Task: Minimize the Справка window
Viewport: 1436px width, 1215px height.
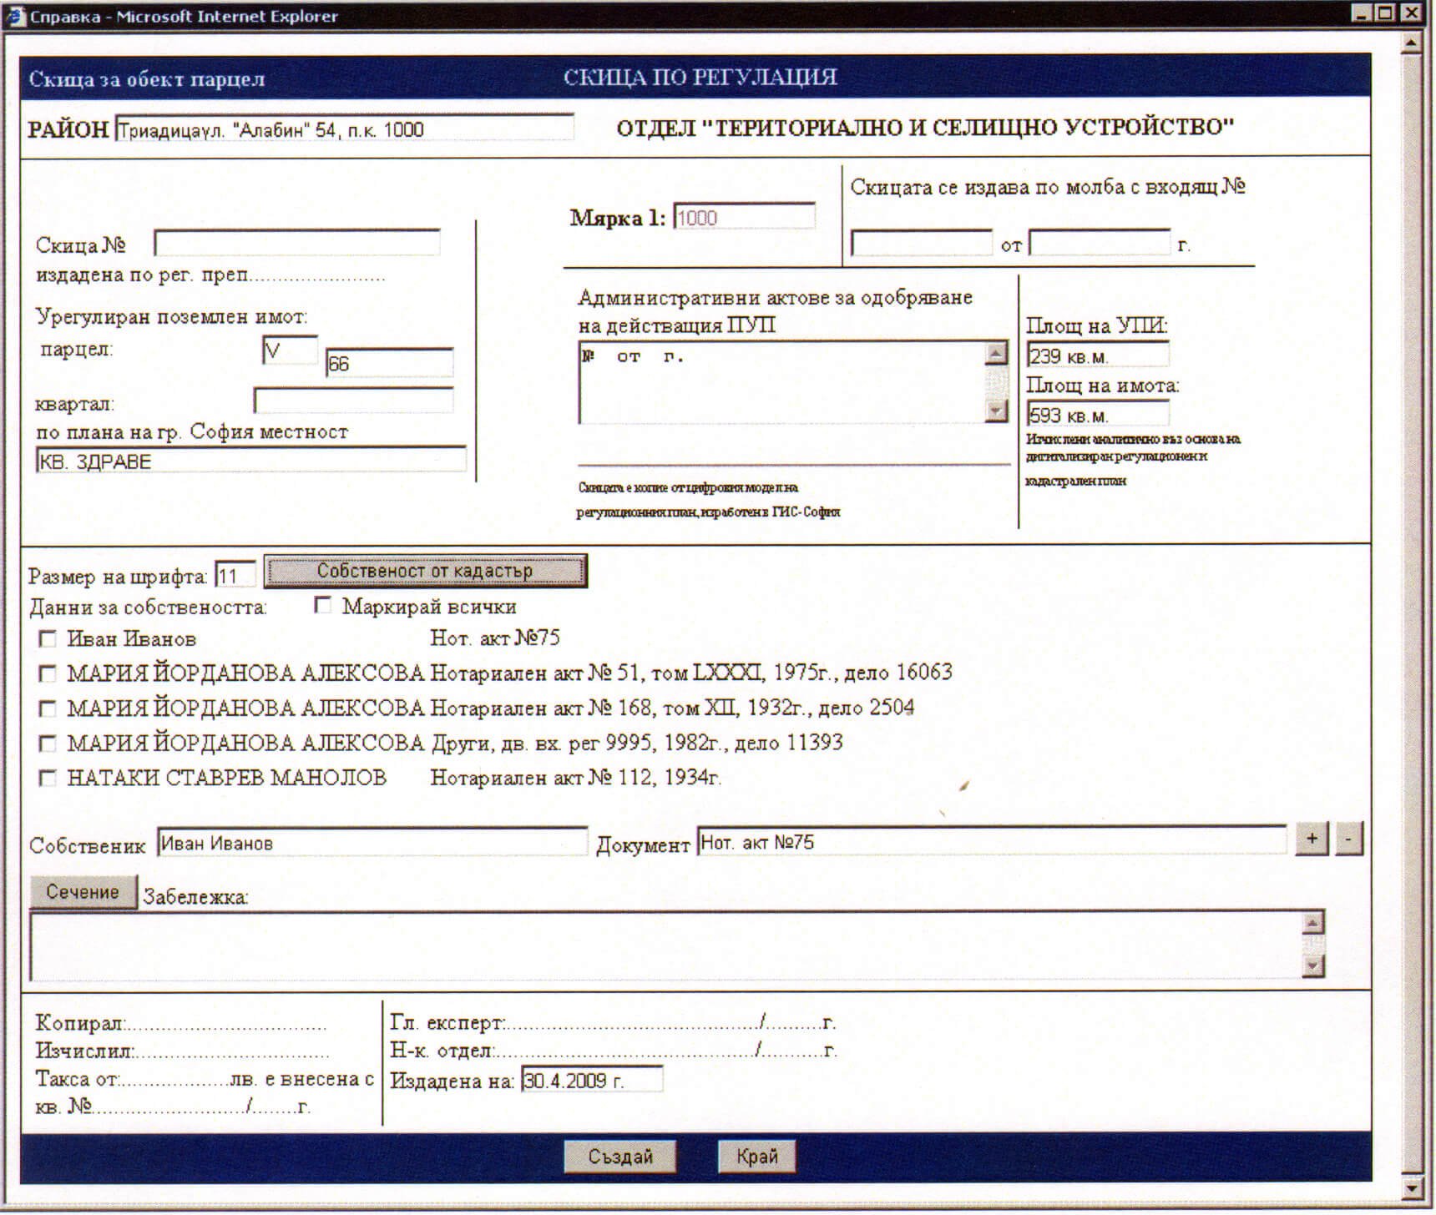Action: (x=1362, y=13)
